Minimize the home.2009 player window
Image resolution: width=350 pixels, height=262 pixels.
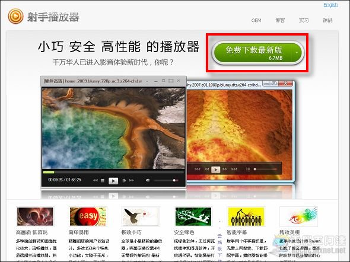tap(156, 81)
